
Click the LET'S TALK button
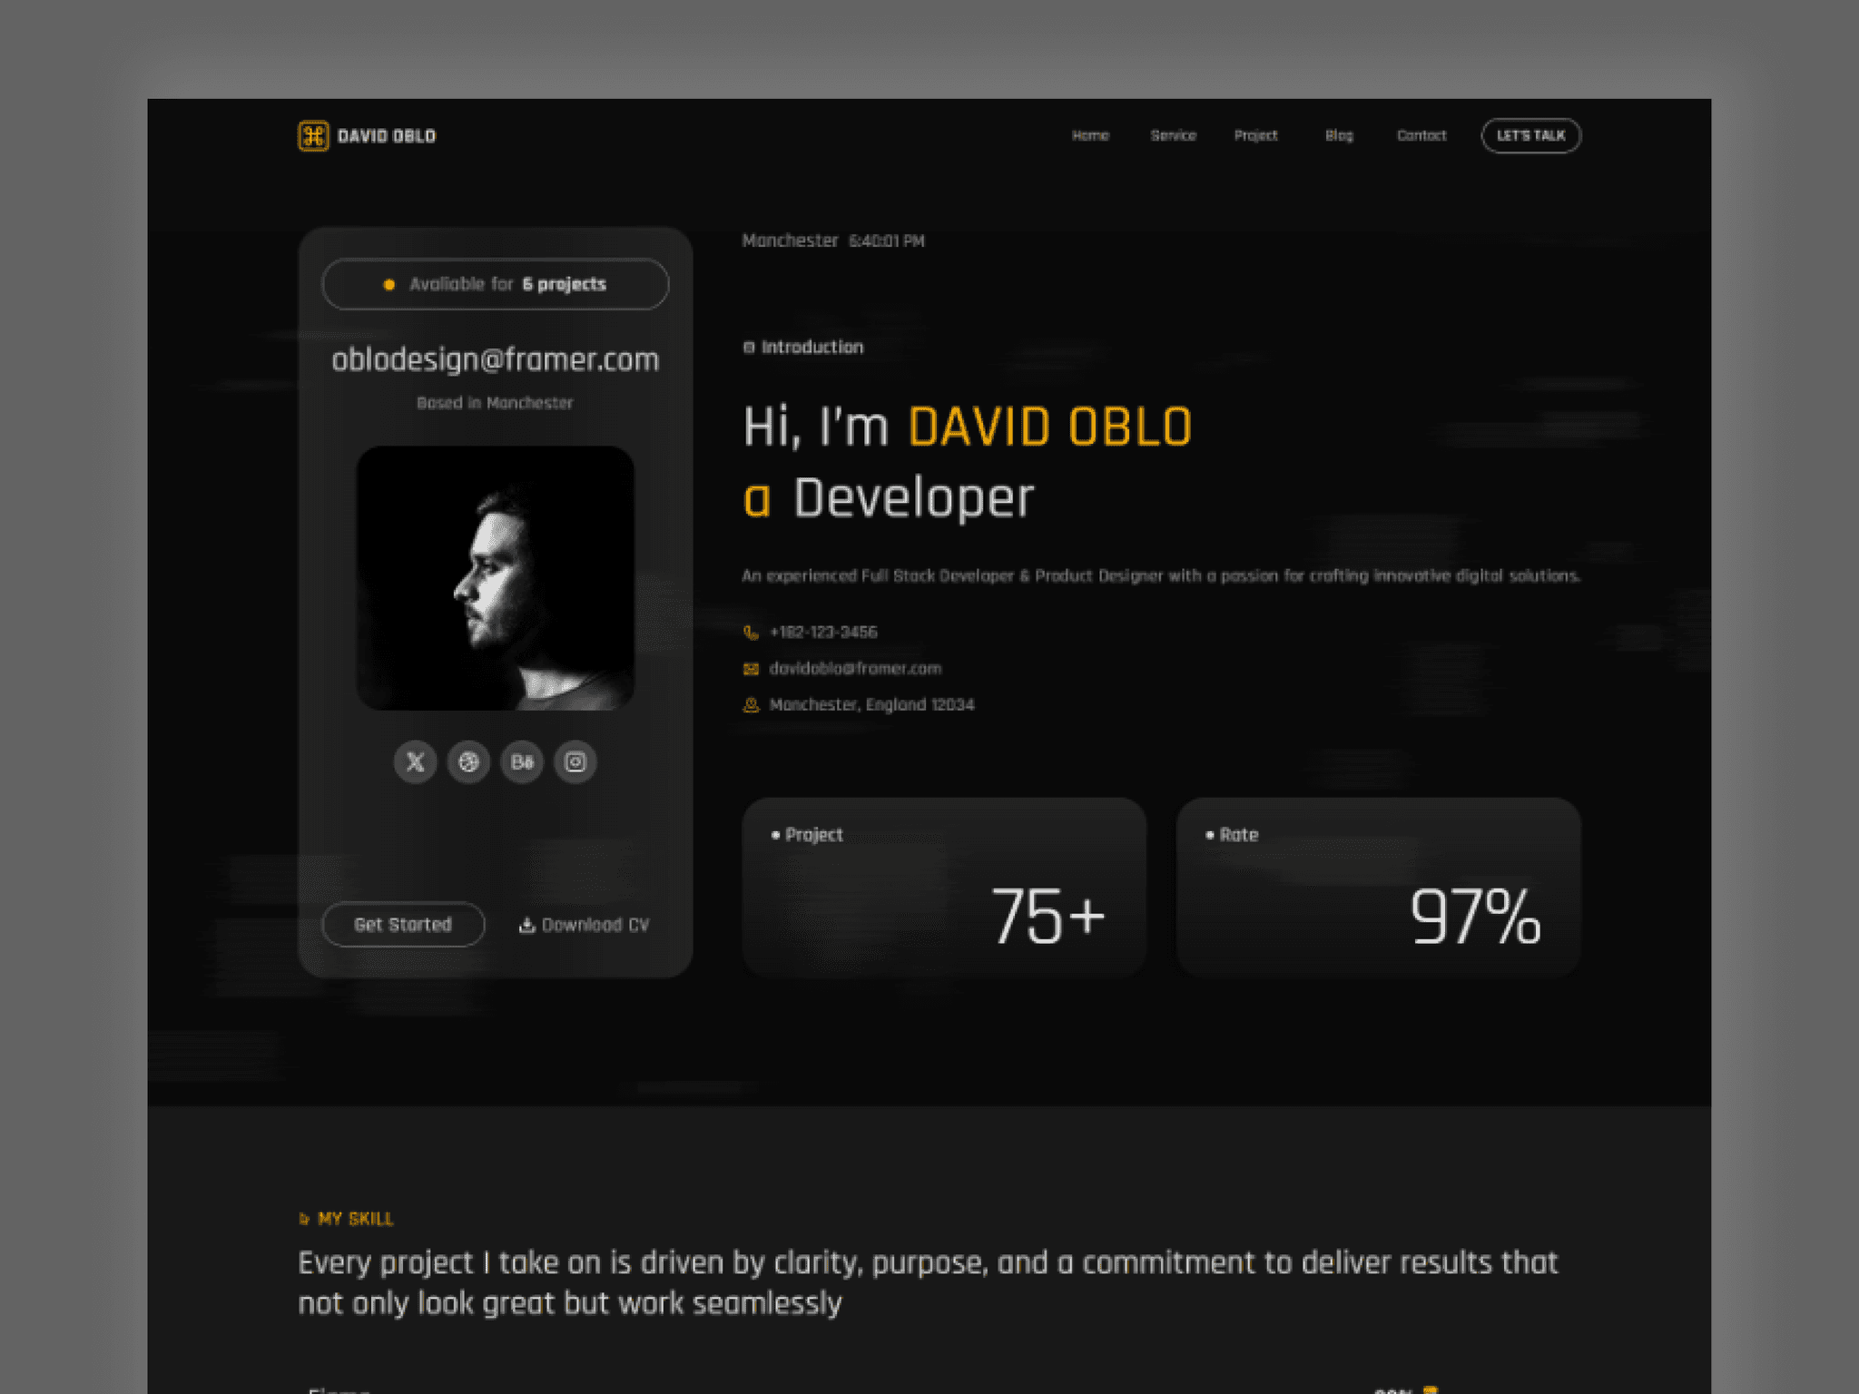point(1531,136)
